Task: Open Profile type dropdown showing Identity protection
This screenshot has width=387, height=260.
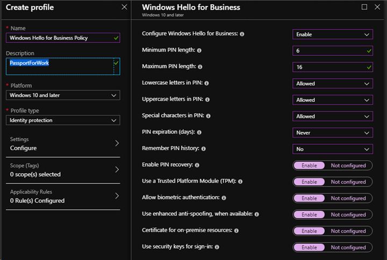Action: 63,121
